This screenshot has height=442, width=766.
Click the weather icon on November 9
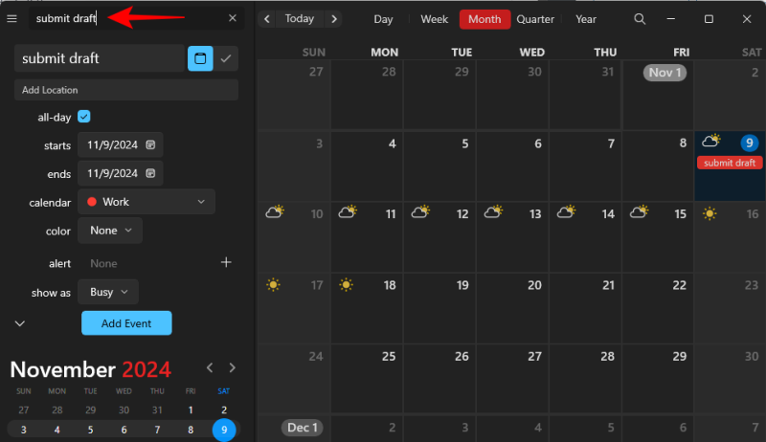711,141
